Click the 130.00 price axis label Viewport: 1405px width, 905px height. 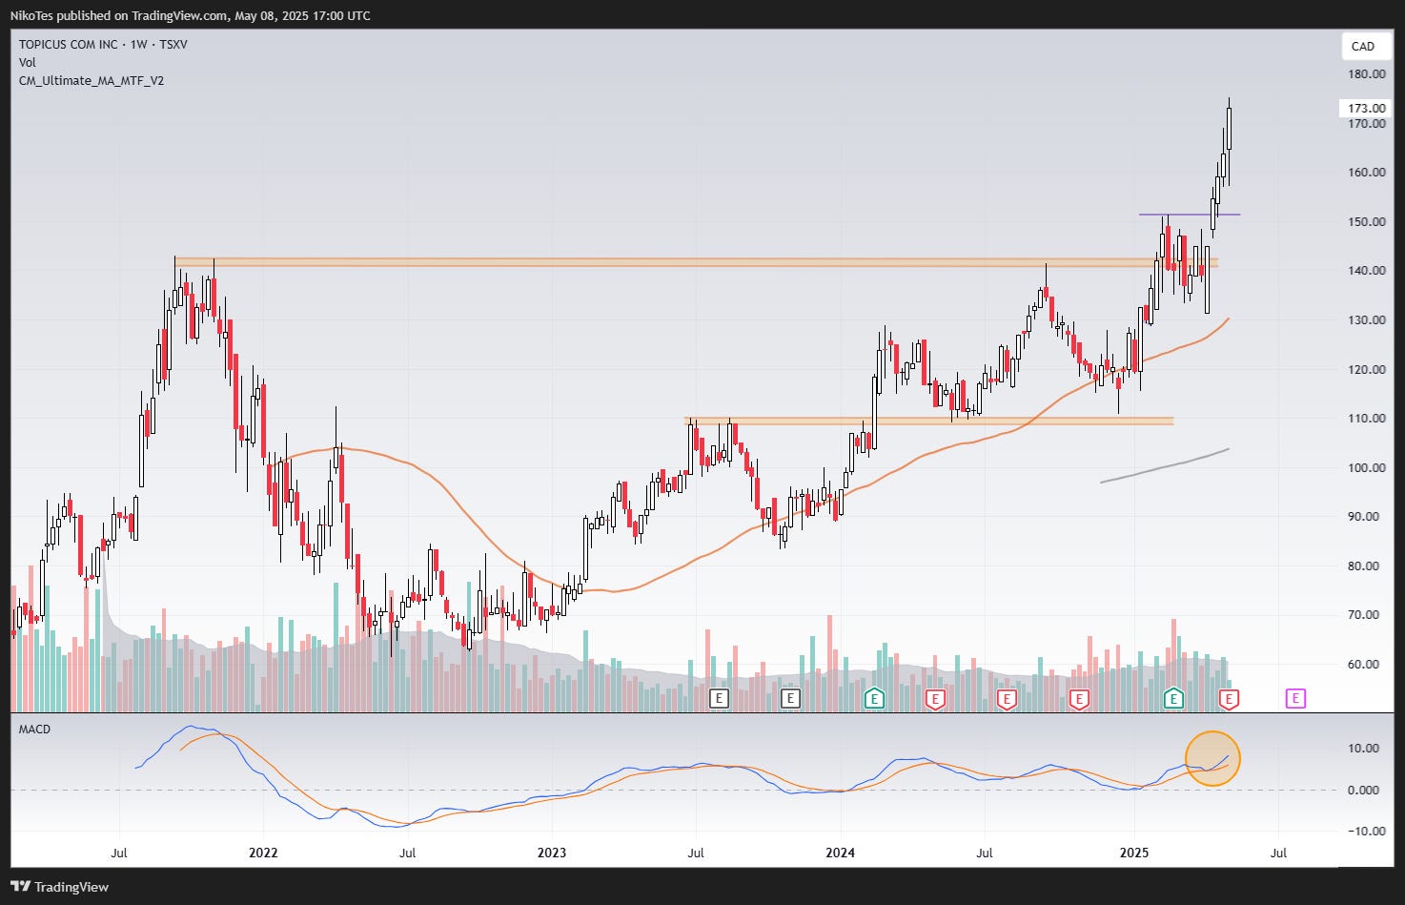tap(1367, 320)
